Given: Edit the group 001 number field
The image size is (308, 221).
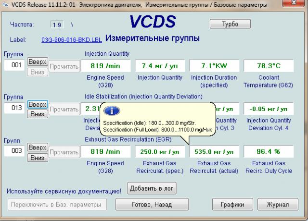Looking at the screenshot, I should pos(14,65).
